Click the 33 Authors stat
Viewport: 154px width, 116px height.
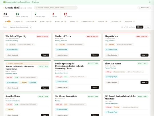[x=6, y=15]
